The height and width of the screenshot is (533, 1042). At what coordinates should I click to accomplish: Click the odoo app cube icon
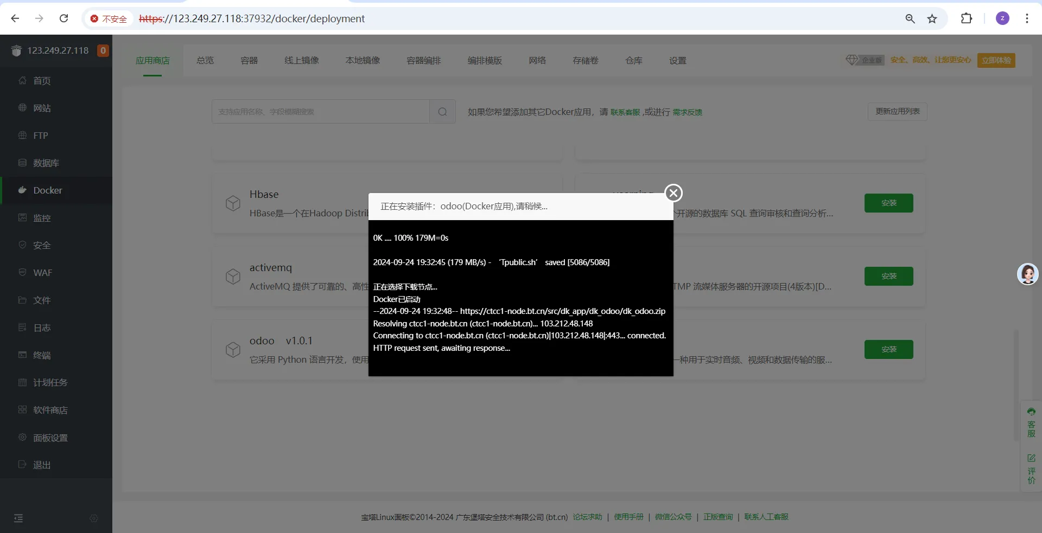[x=233, y=350]
